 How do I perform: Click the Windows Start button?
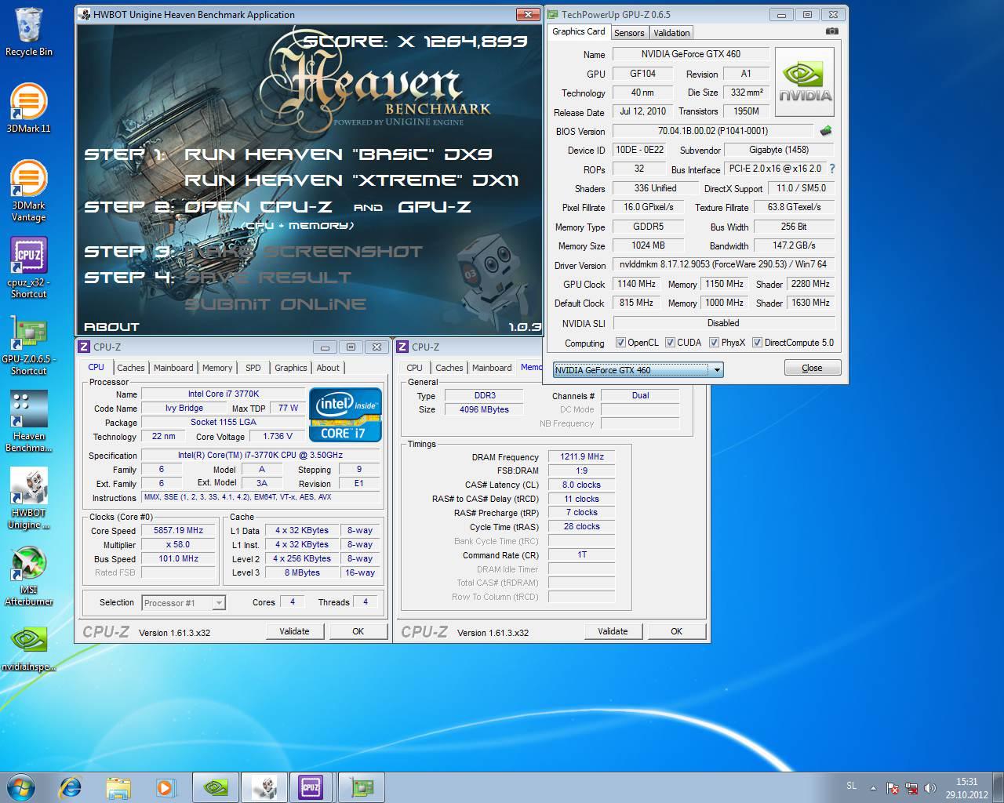21,787
